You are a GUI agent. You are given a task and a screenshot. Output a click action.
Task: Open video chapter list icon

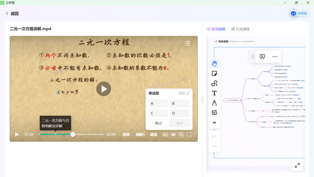click(188, 43)
